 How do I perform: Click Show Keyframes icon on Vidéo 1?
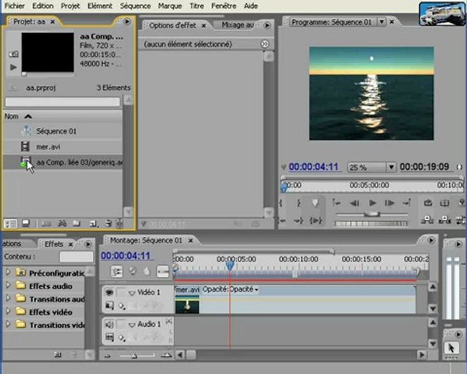(x=121, y=306)
